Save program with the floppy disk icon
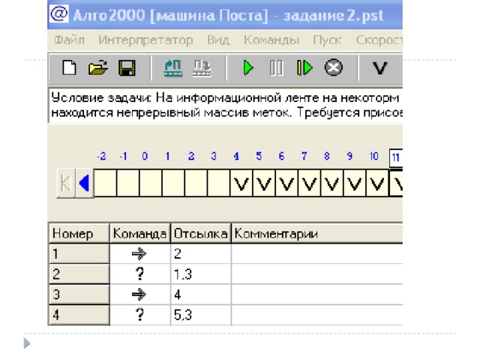Screen dimensions: 480x360 point(127,69)
